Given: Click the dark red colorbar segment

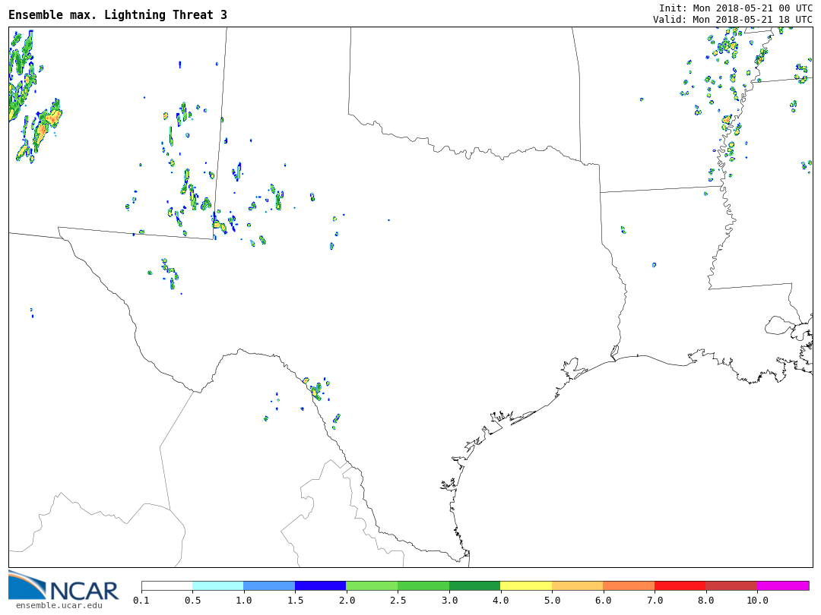Looking at the screenshot, I should click(731, 586).
